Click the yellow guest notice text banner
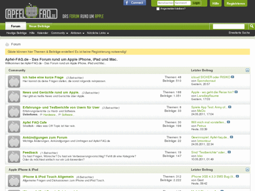The width and height of the screenshot is (255, 191). [x=128, y=52]
